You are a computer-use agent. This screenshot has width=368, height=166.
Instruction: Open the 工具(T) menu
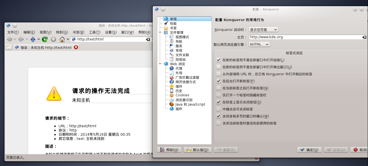95,32
